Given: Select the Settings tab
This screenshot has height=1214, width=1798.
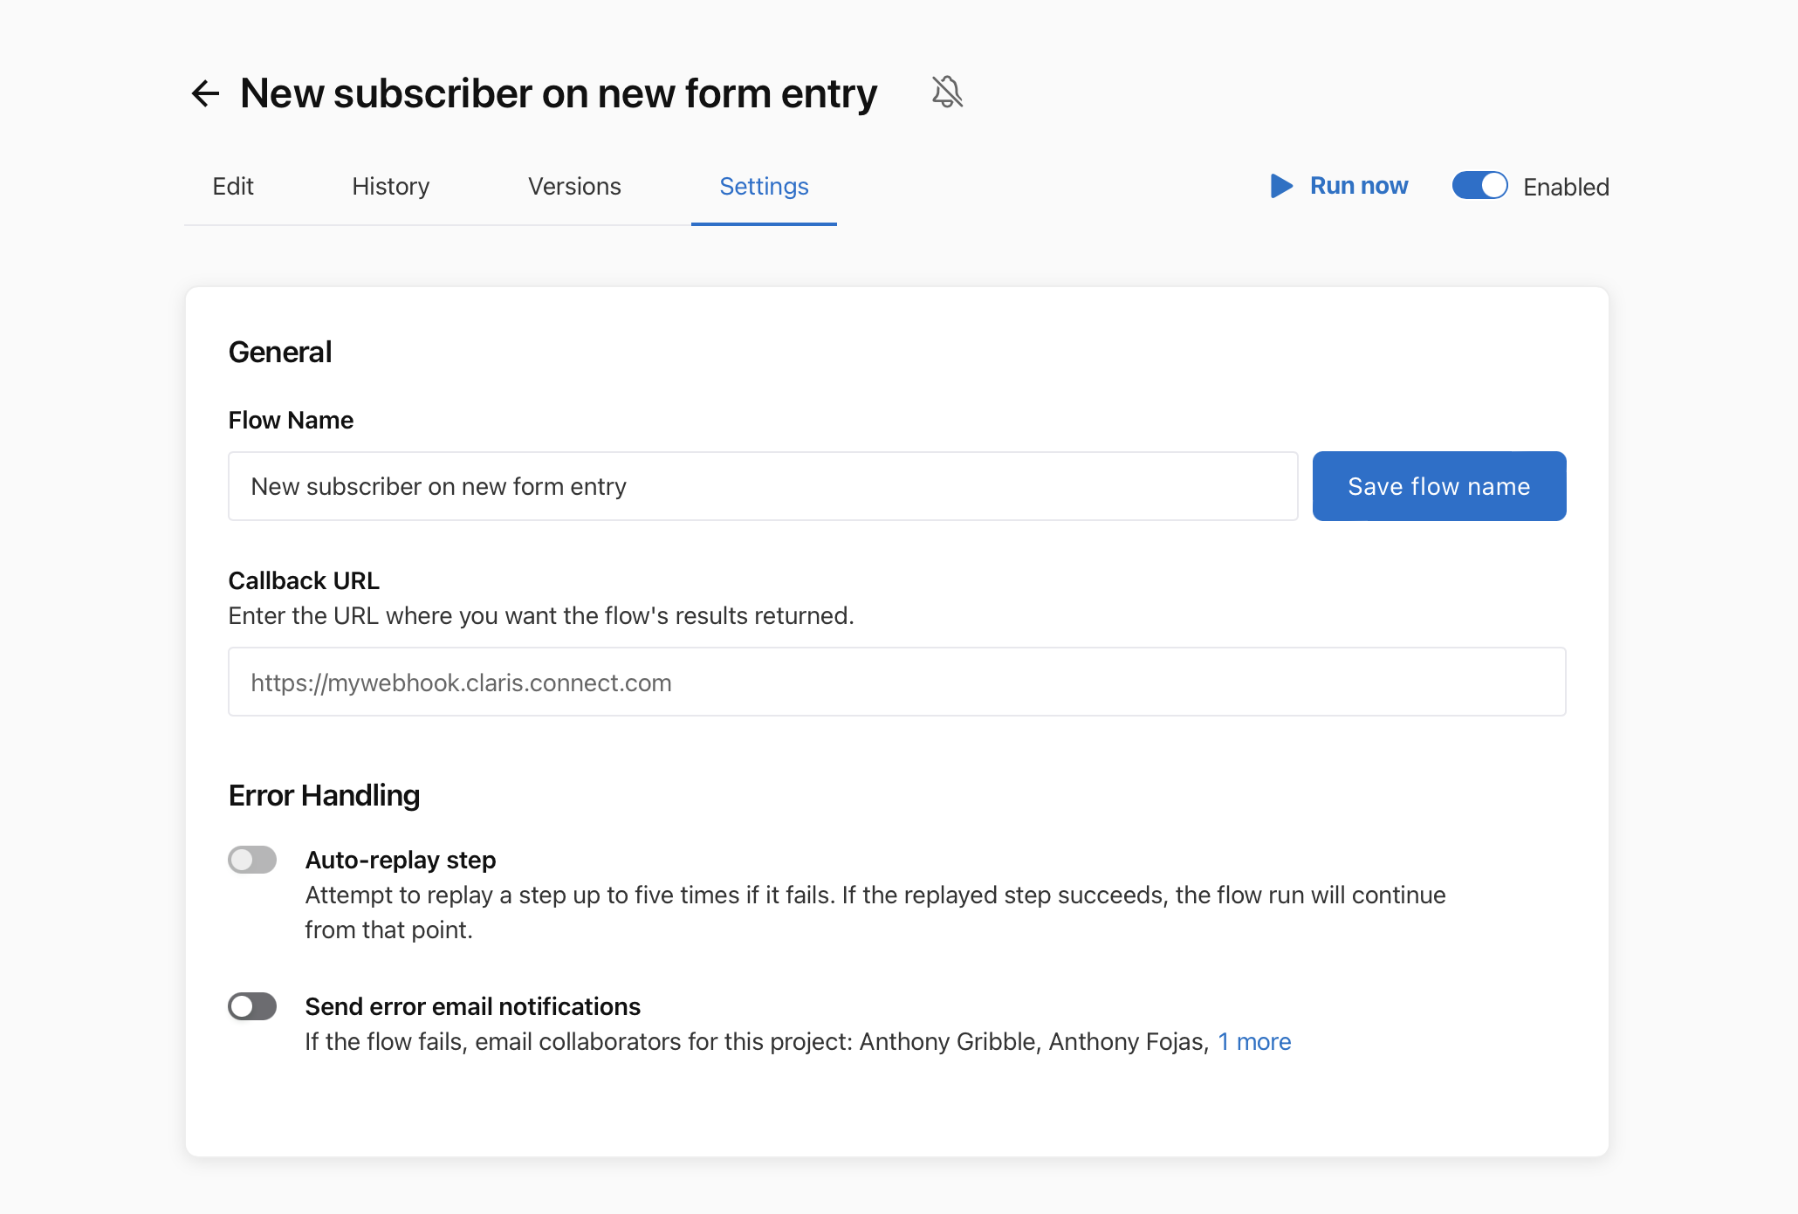Looking at the screenshot, I should click(x=763, y=186).
